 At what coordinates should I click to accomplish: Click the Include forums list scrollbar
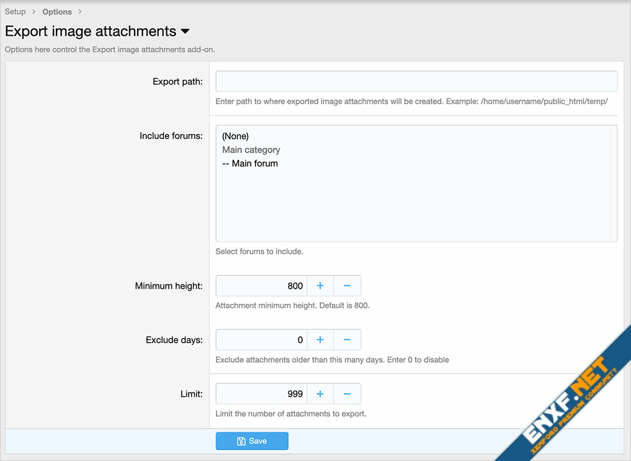point(614,183)
